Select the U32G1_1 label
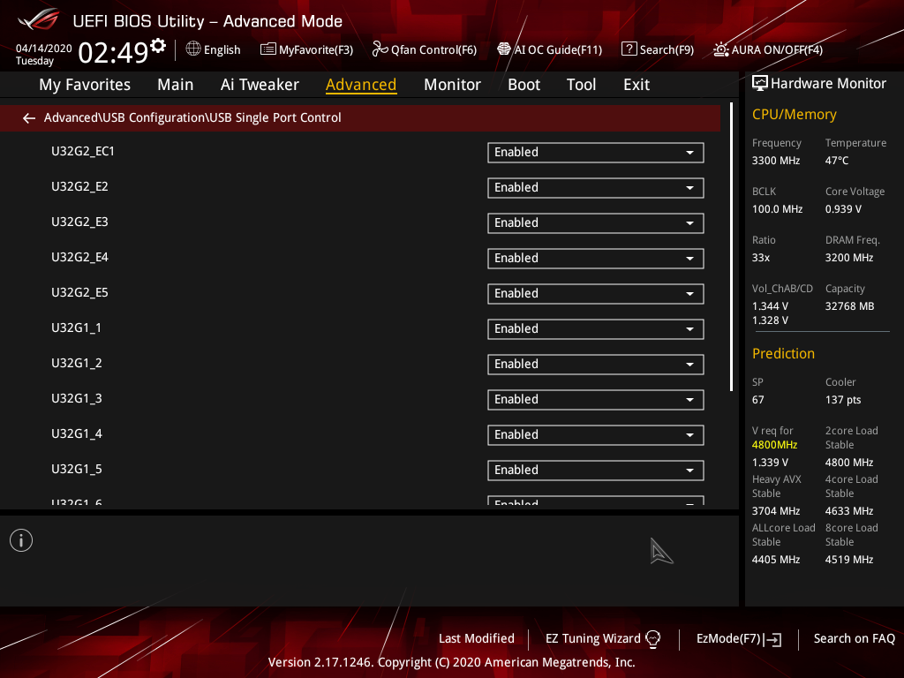This screenshot has width=904, height=678. pos(76,328)
